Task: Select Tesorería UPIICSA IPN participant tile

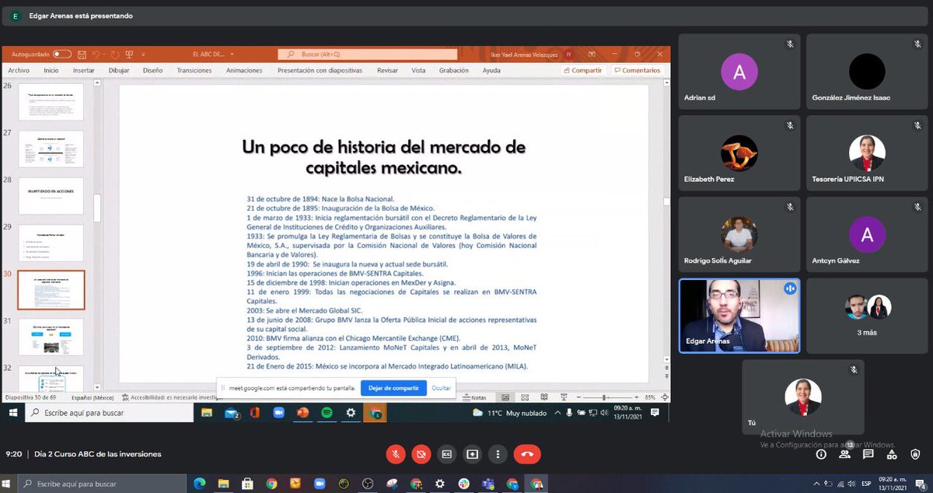Action: click(x=868, y=153)
